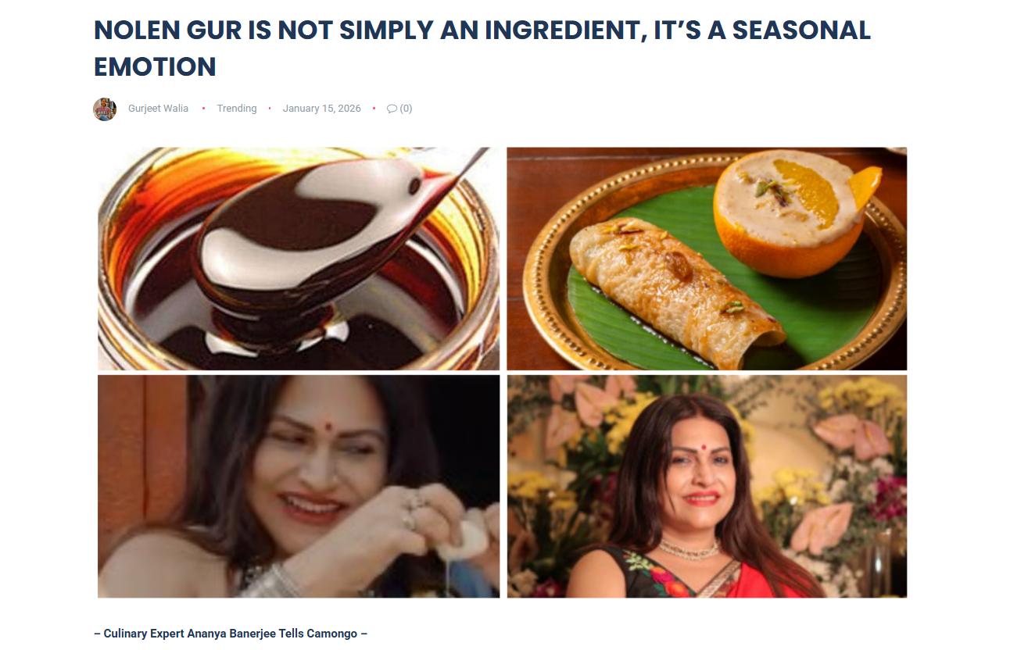Viewport: 1010px width, 650px height.
Task: Click the comment bubble icon
Action: [x=392, y=109]
